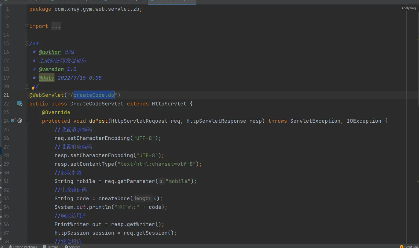Click the author name 张斌 in the Javadoc
This screenshot has height=248, width=419.
(69, 52)
